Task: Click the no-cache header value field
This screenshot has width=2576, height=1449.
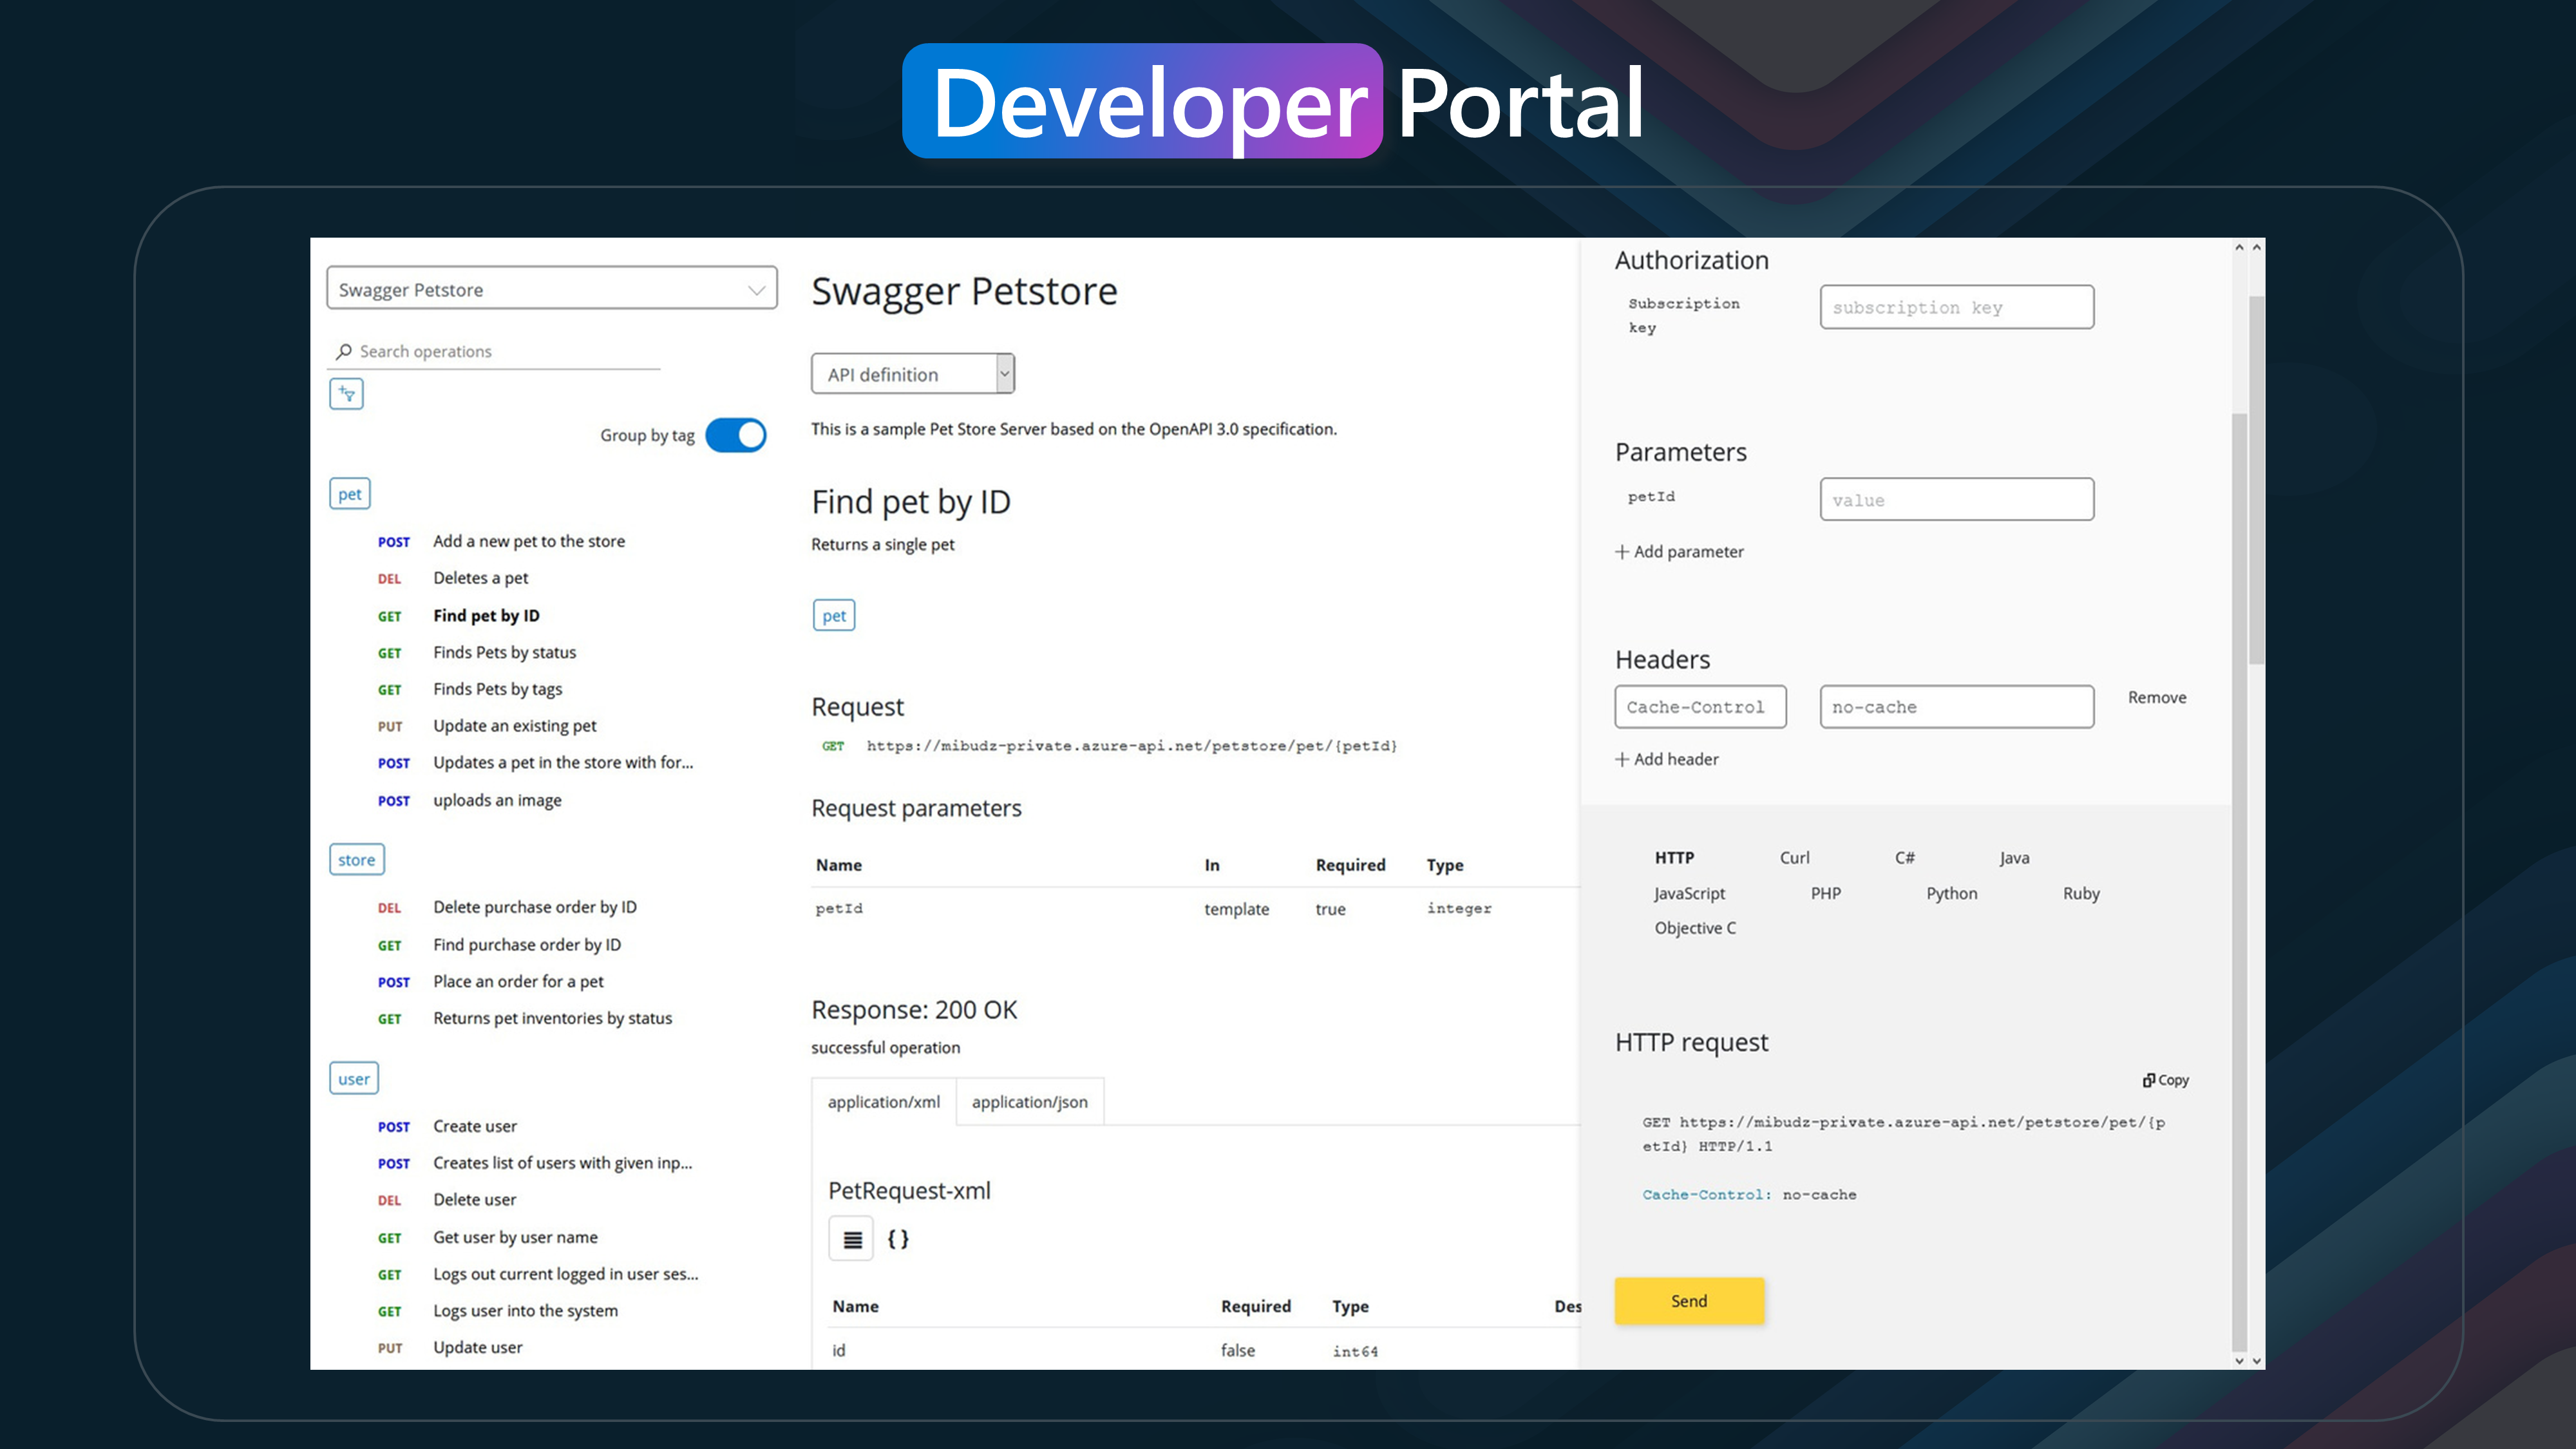Action: [1957, 707]
